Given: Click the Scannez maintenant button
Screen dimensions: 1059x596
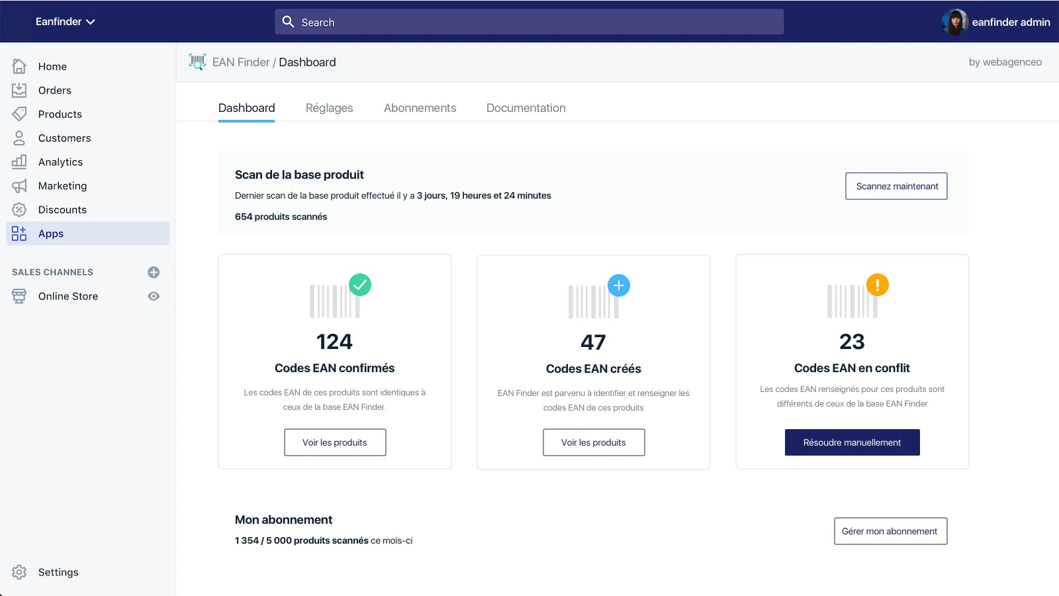Looking at the screenshot, I should [x=896, y=186].
